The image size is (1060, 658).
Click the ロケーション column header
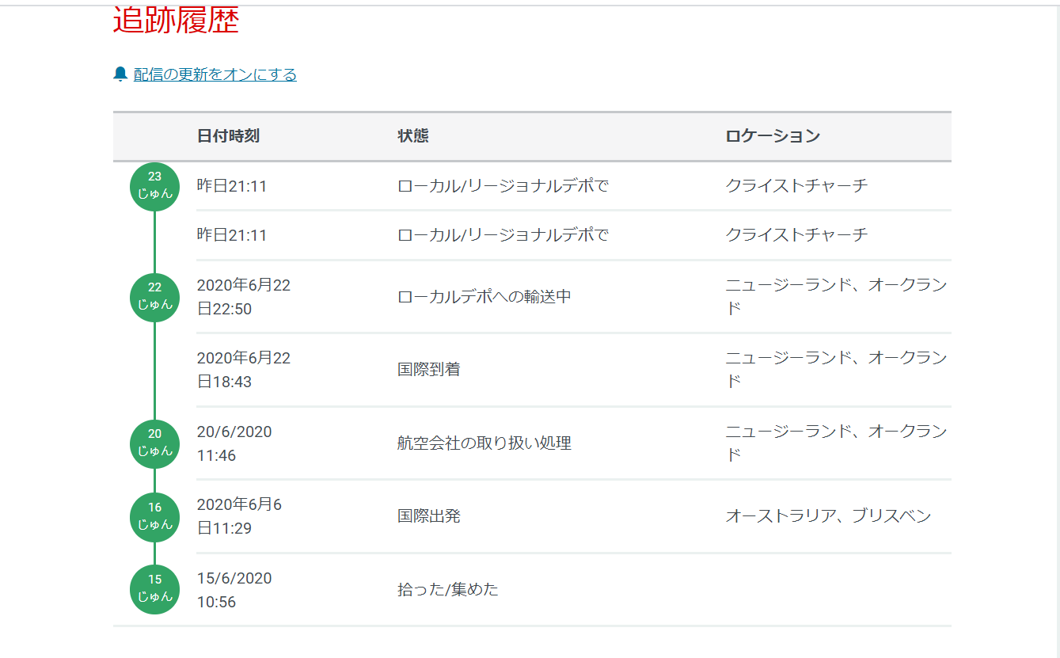coord(773,136)
